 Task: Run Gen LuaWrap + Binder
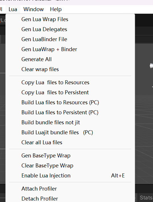click(x=70, y=49)
